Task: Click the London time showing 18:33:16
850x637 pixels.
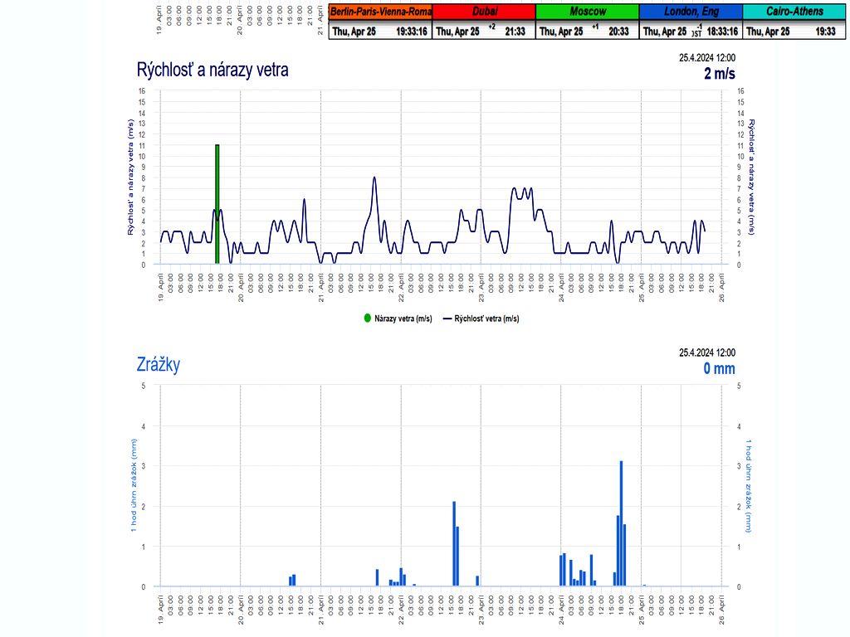Action: (722, 32)
